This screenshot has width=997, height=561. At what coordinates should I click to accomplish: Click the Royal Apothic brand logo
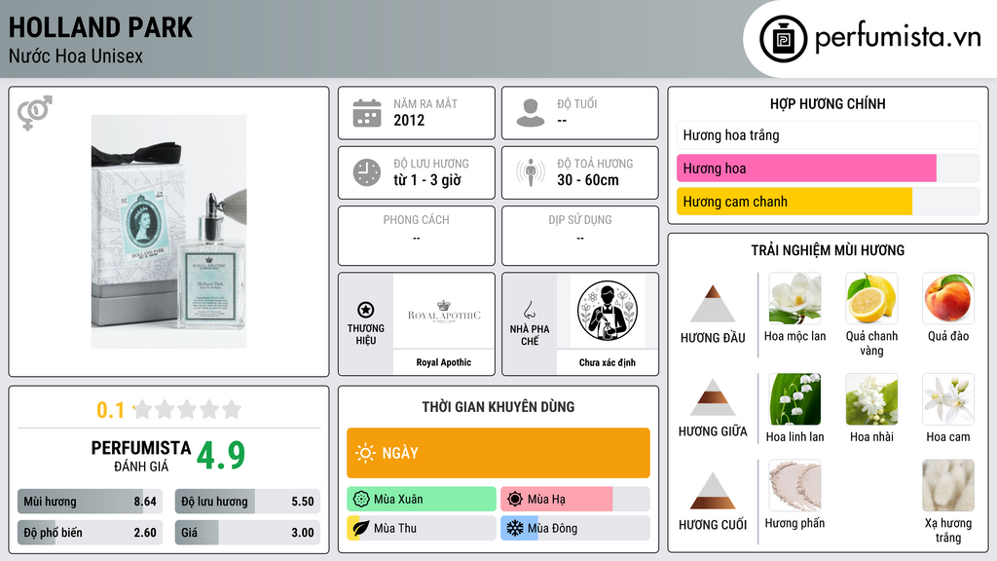coord(444,312)
